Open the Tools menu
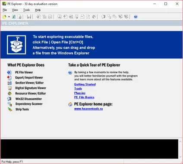183x164 pixels. pyautogui.click(x=26, y=10)
